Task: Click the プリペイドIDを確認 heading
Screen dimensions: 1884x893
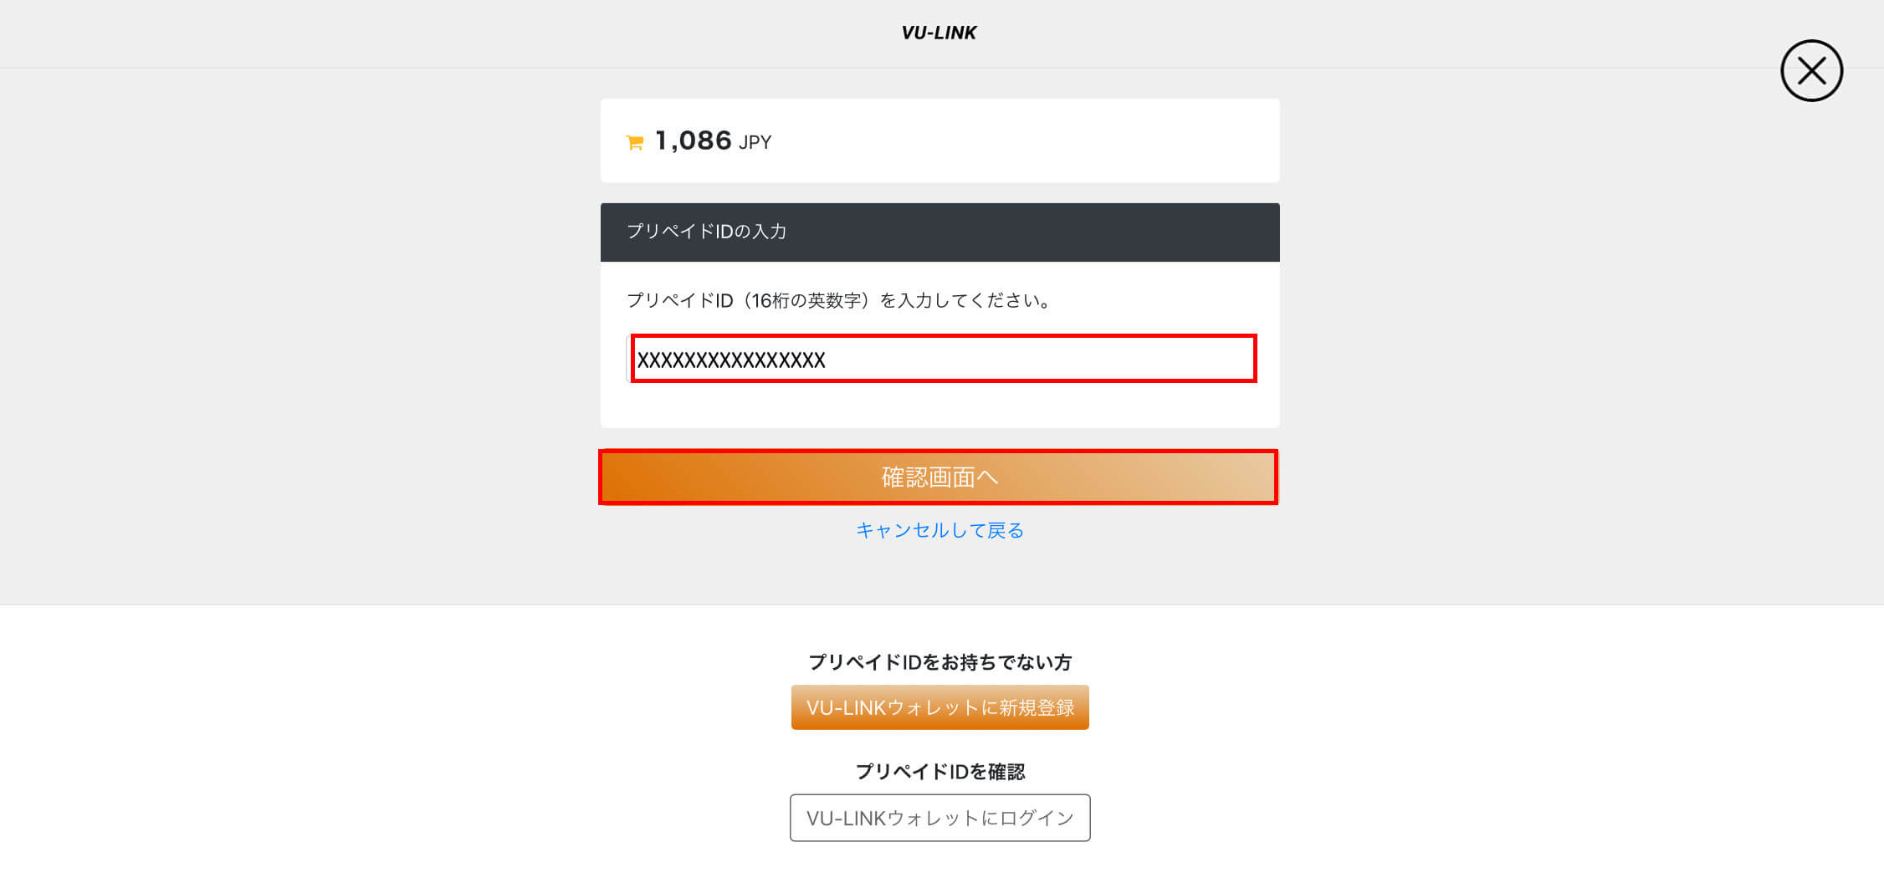Action: [939, 772]
